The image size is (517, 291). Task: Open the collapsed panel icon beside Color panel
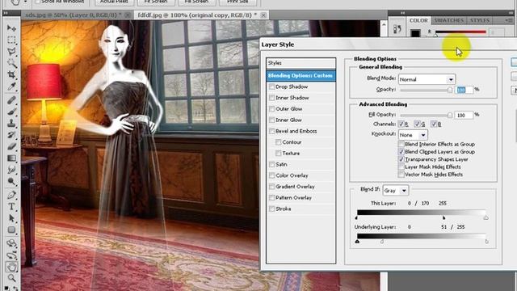click(397, 29)
